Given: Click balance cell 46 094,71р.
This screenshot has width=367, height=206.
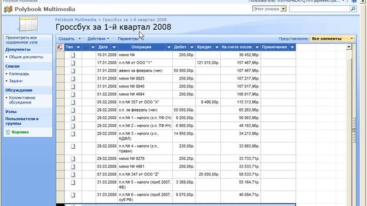Looking at the screenshot, I should pos(241,197).
